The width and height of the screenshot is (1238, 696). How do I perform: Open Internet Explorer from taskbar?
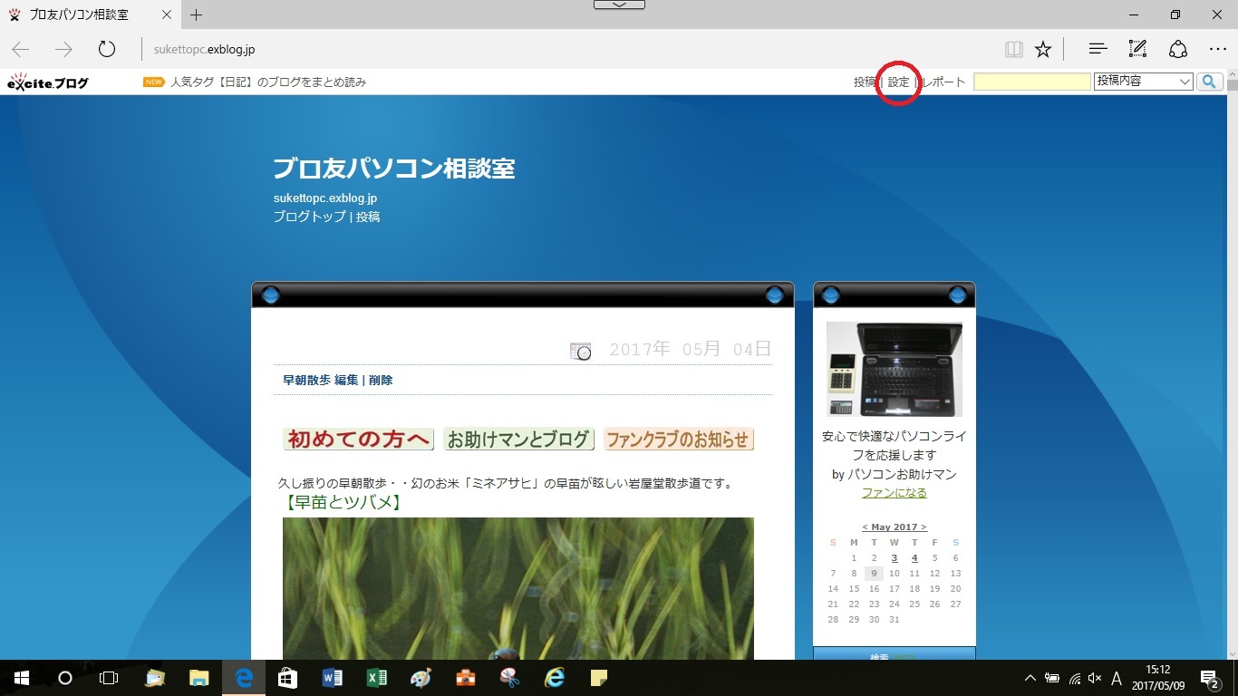(x=554, y=678)
